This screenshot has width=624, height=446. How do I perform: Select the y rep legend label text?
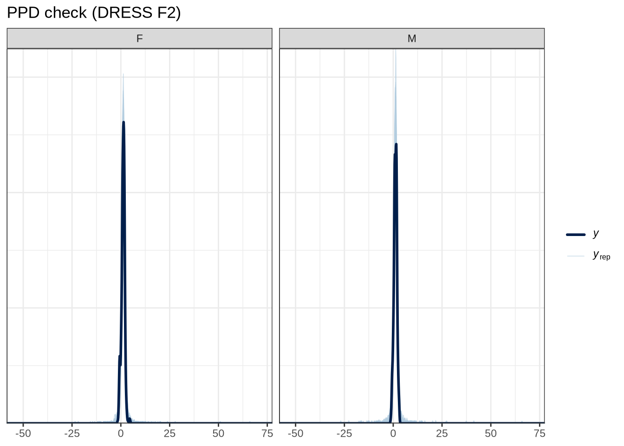[601, 256]
